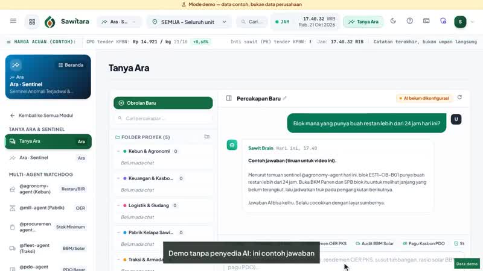Click the @fleet-agent truck icon

pyautogui.click(x=12, y=248)
